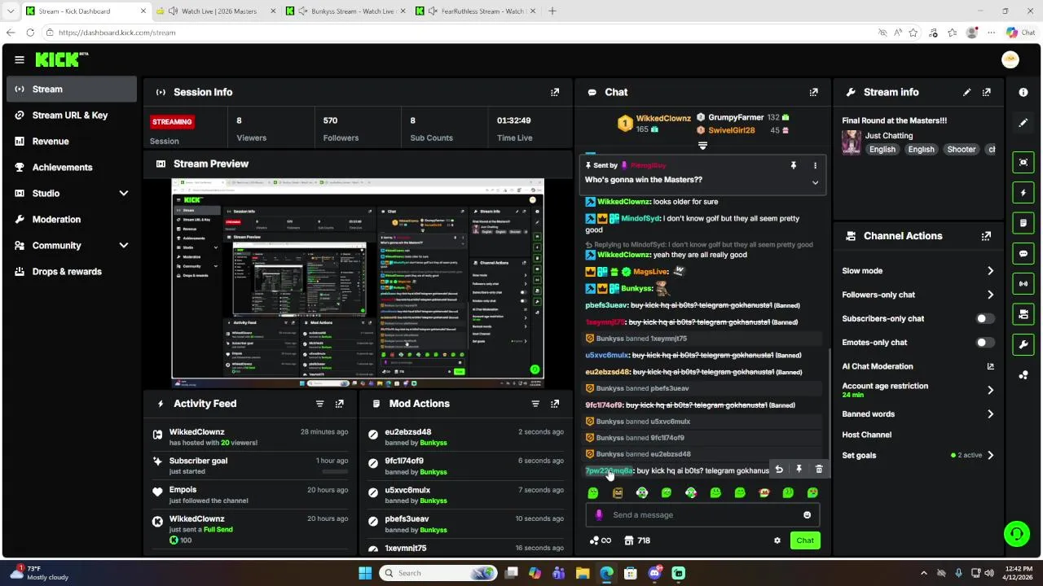Image resolution: width=1043 pixels, height=586 pixels.
Task: Open File Explorer from the taskbar
Action: point(583,573)
